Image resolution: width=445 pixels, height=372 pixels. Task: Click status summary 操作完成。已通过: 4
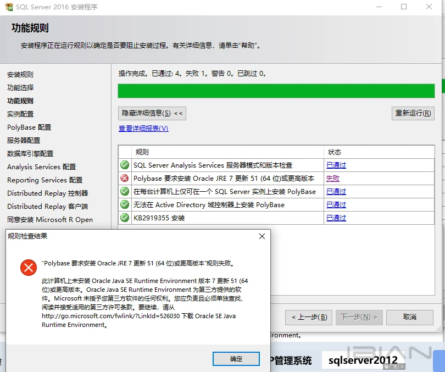(192, 74)
